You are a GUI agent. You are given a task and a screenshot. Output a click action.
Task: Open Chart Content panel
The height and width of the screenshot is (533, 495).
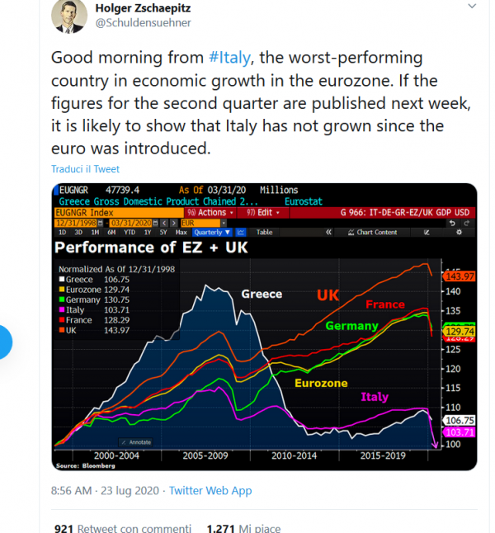(373, 232)
